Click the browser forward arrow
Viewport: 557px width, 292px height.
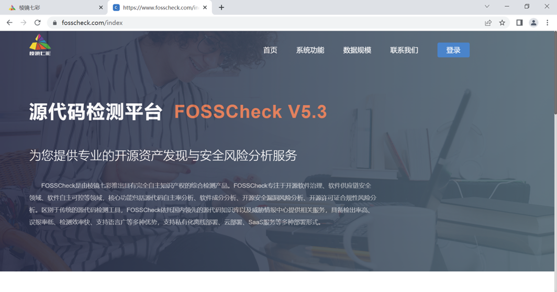coord(24,22)
